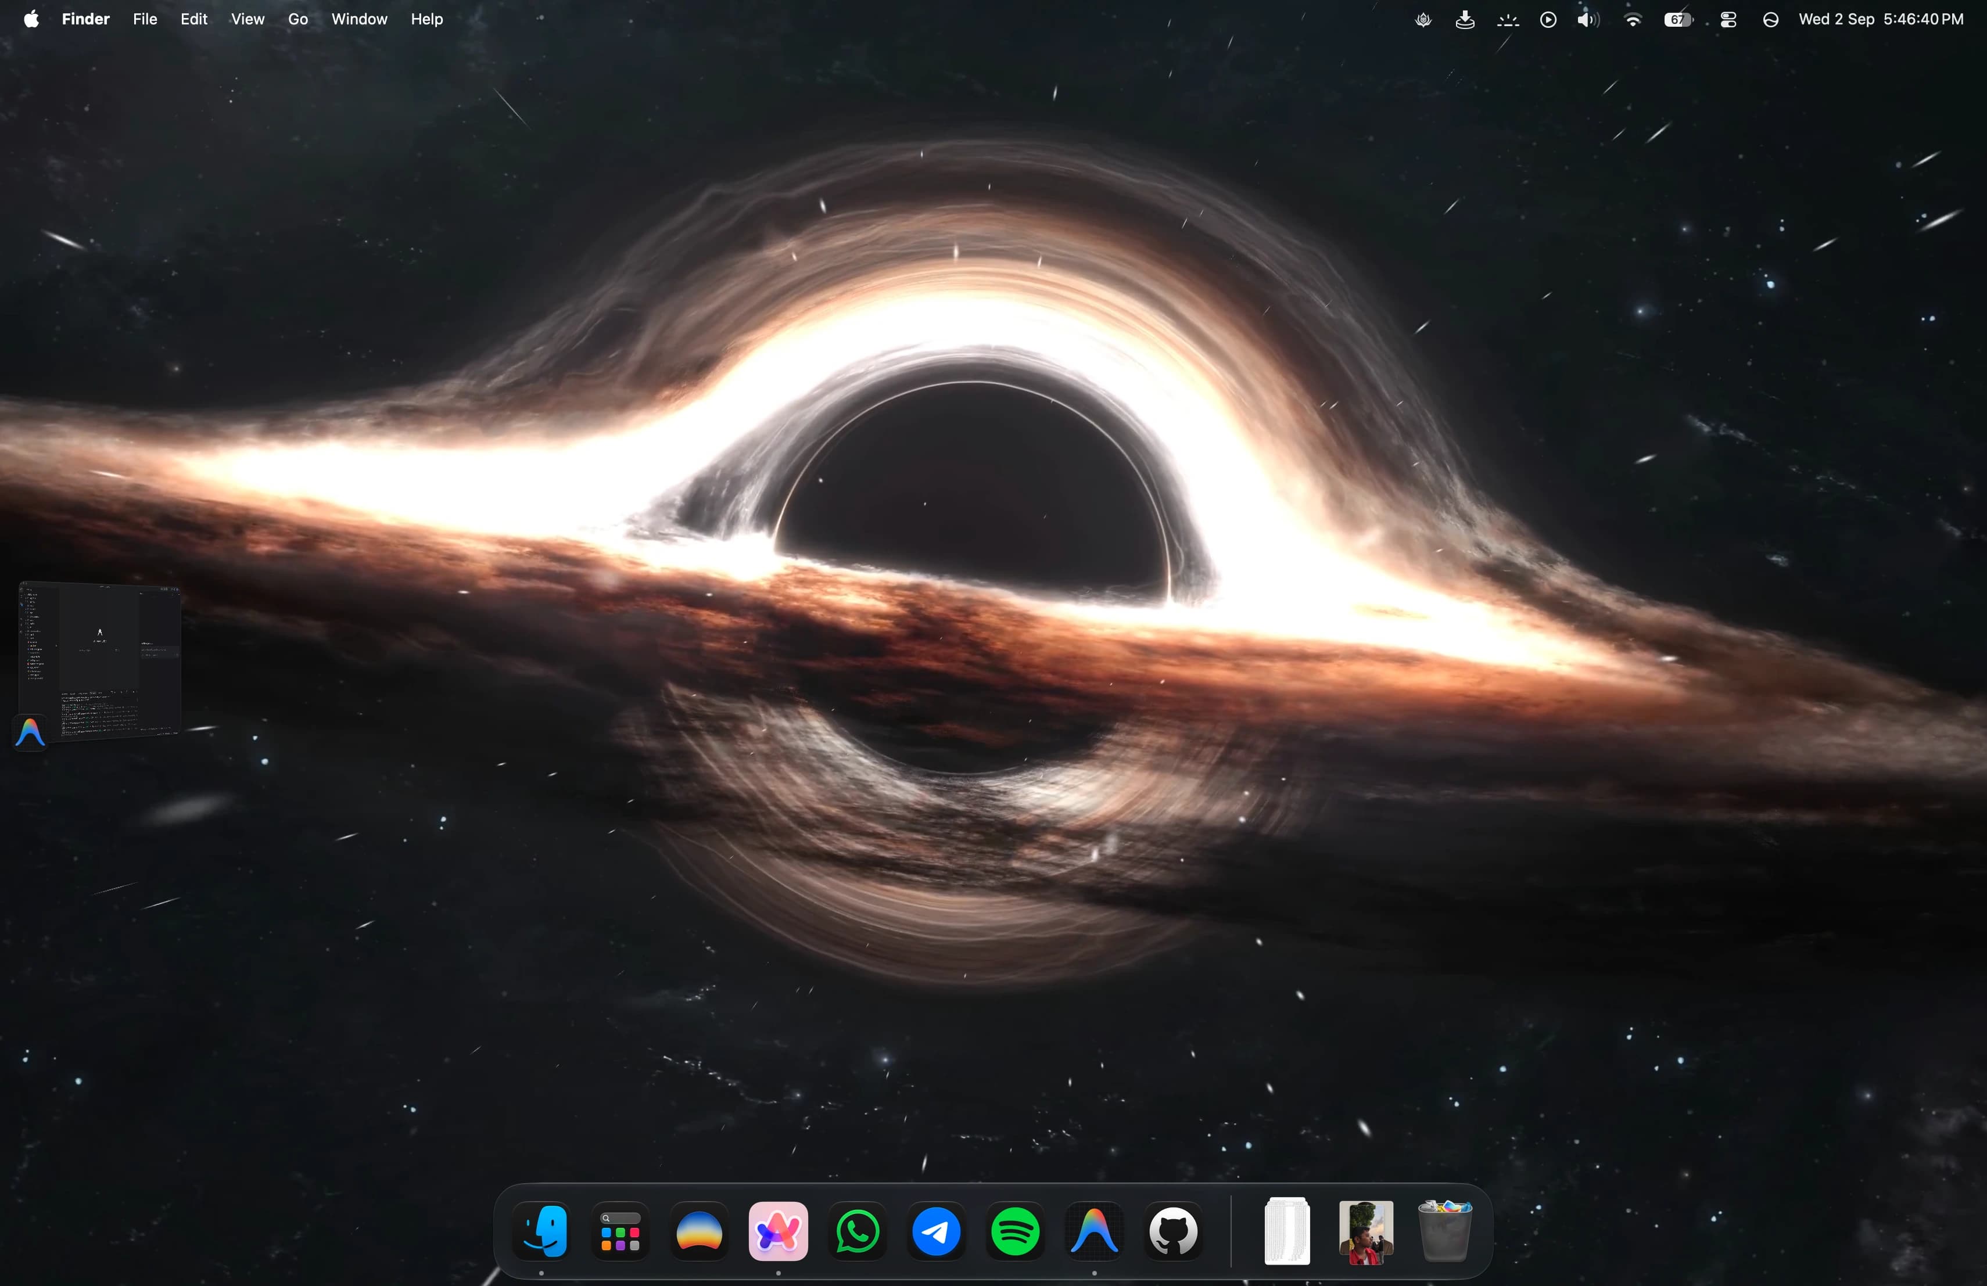Open the Go menu
1987x1286 pixels.
(x=297, y=19)
